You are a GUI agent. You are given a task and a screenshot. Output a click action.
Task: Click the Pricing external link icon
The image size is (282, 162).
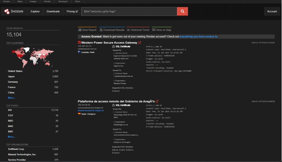[x=77, y=11]
